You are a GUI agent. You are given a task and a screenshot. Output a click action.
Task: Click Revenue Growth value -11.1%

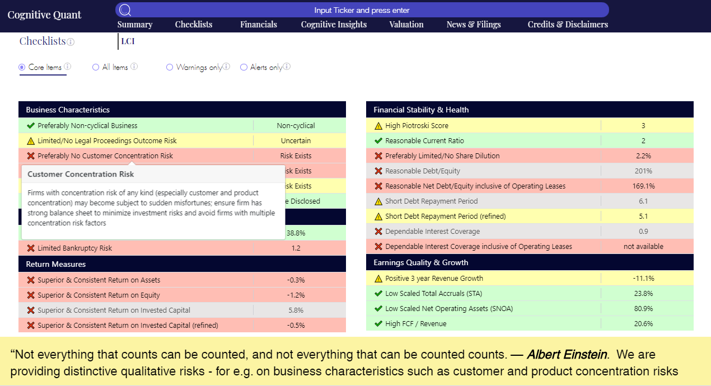643,279
